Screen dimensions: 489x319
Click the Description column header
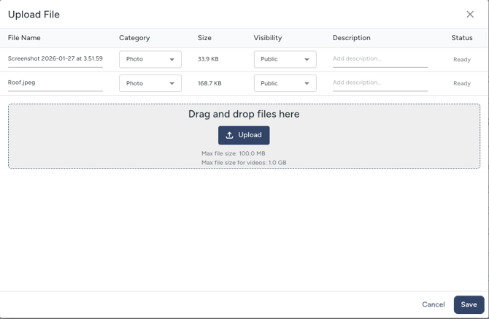click(x=352, y=38)
